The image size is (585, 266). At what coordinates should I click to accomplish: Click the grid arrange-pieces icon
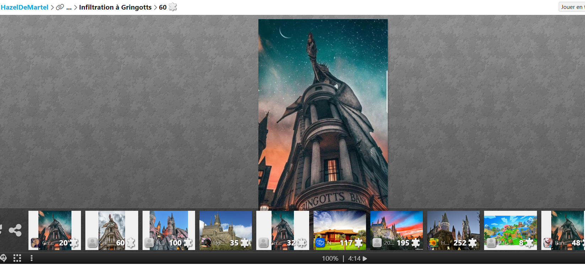tap(17, 258)
